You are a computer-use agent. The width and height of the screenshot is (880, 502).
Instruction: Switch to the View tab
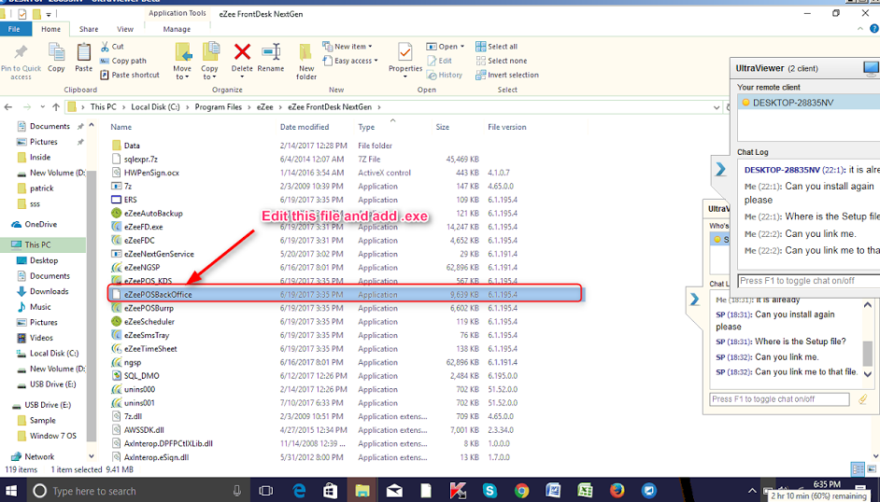pyautogui.click(x=125, y=29)
